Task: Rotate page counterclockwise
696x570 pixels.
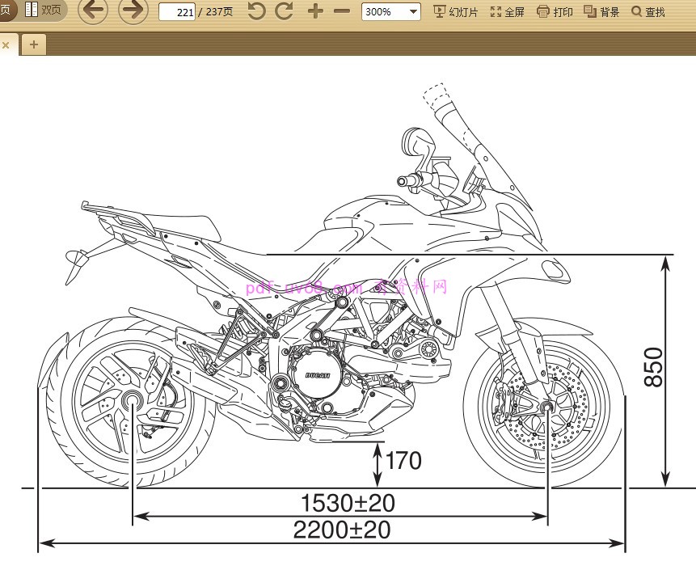Action: [256, 11]
